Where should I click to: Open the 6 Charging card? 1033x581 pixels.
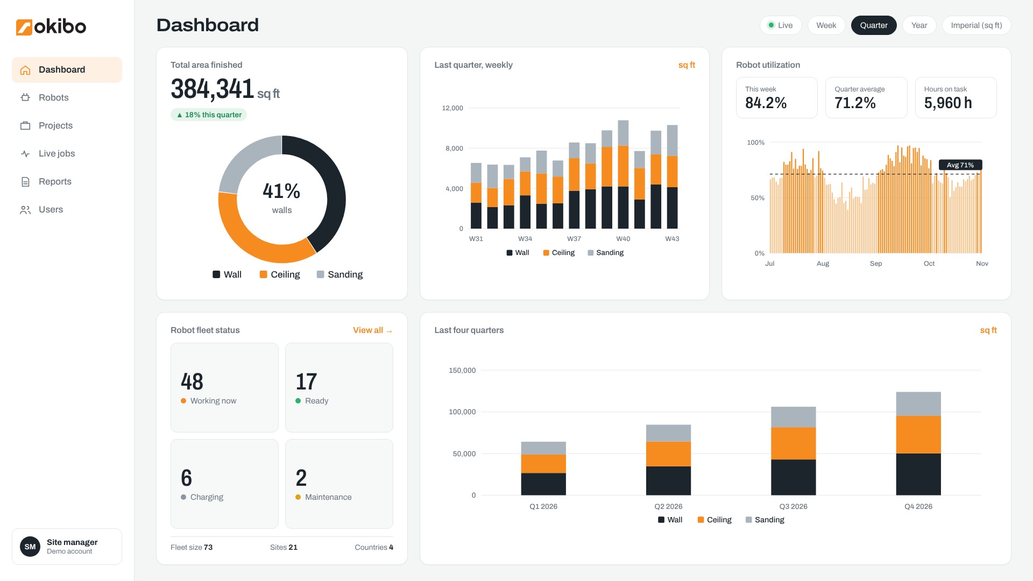(224, 484)
